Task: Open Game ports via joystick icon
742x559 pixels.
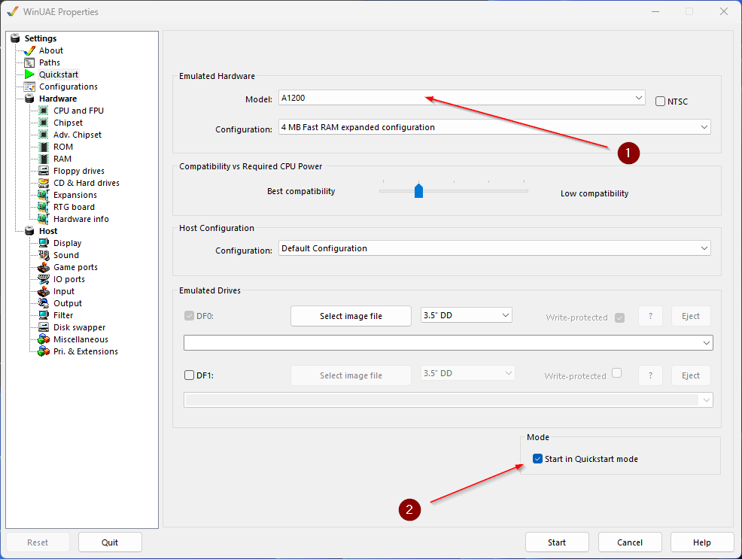Action: point(44,267)
